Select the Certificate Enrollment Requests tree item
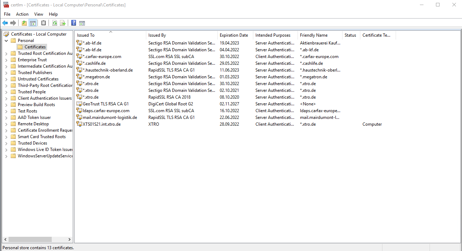462x251 pixels. click(45, 130)
